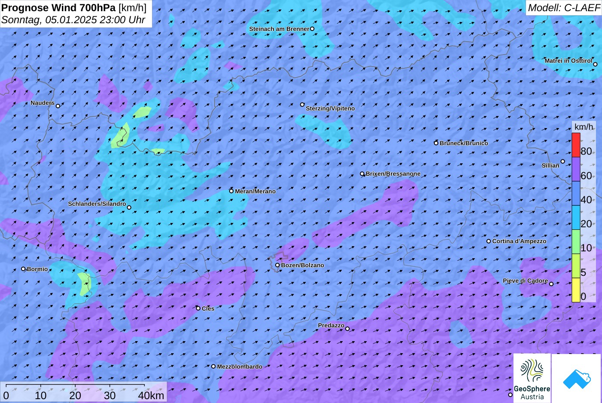The image size is (602, 403).
Task: Select the Mezzolombardo town label
Action: (x=240, y=366)
